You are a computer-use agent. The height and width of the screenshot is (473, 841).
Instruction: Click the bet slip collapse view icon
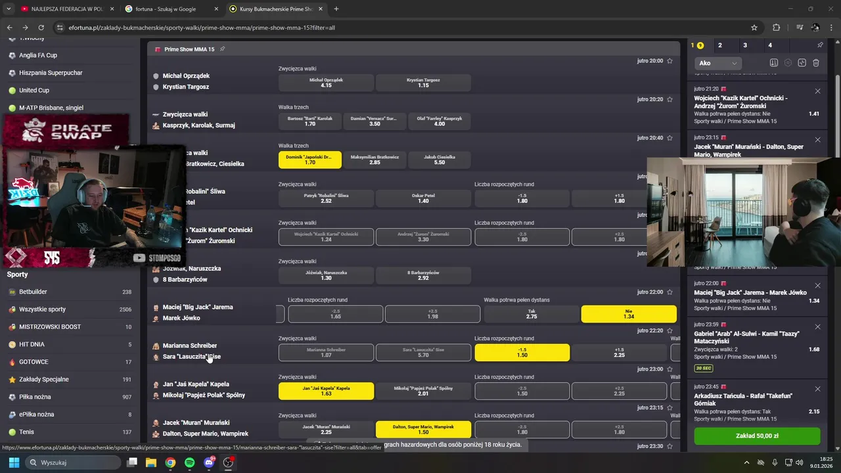802,63
